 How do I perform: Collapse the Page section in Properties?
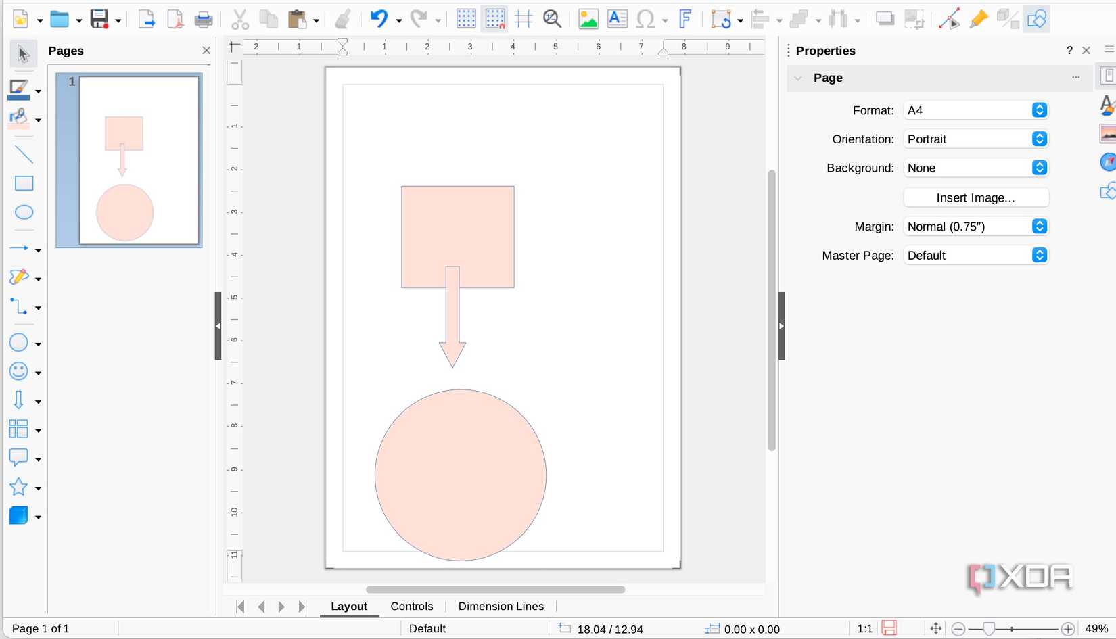click(798, 78)
